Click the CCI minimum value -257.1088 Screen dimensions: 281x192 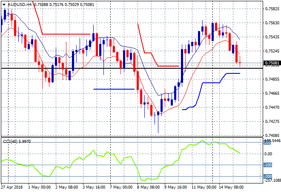pyautogui.click(x=272, y=180)
